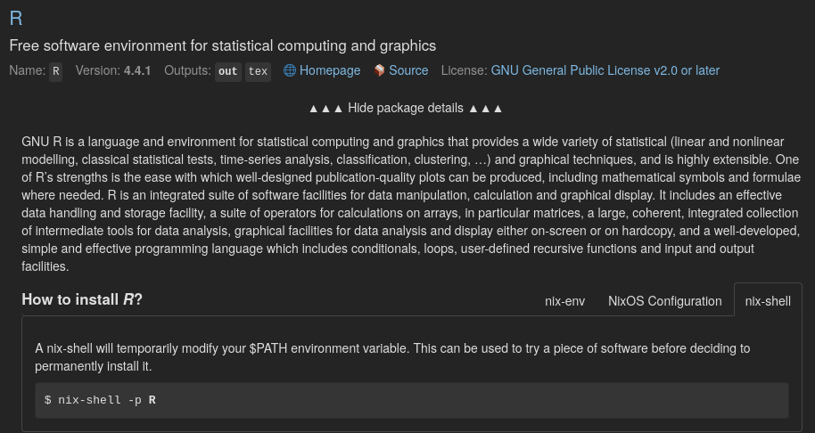This screenshot has width=815, height=433.
Task: Click the nix-shell -p R command box
Action: pyautogui.click(x=411, y=400)
